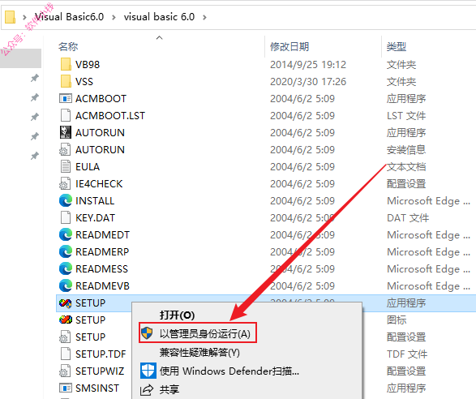Select the INSTALL Edge file icon

click(x=65, y=200)
